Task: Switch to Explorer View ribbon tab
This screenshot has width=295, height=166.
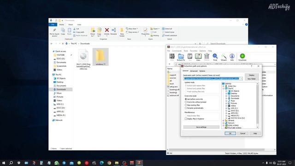Action: [x=79, y=24]
